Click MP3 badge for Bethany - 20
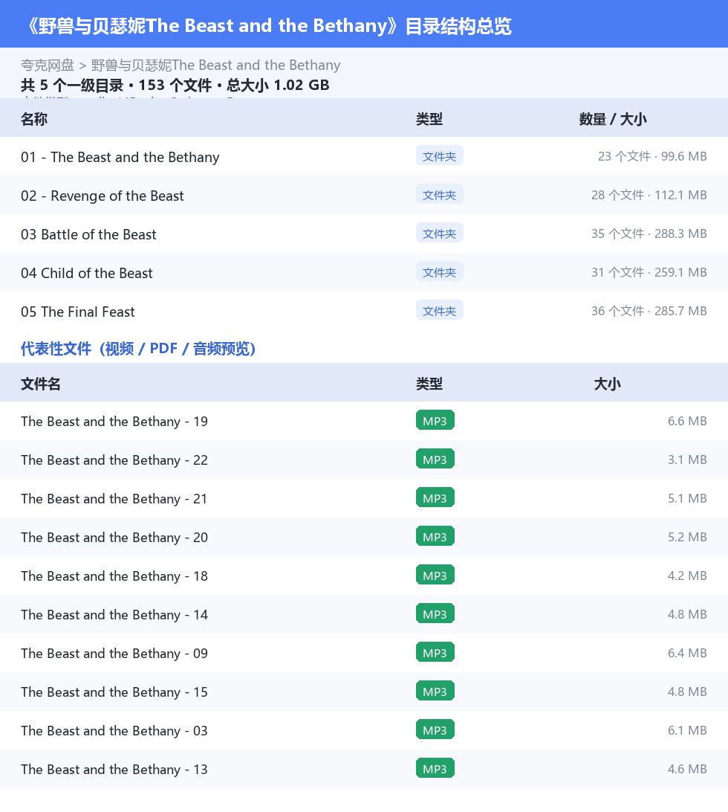Viewport: 728px width, 812px height. coord(435,537)
